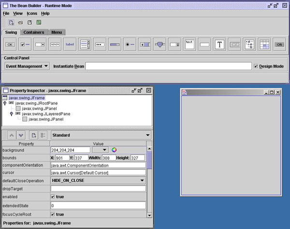
Task: Collapse the JLayeredPane tree node
Action: [12, 114]
